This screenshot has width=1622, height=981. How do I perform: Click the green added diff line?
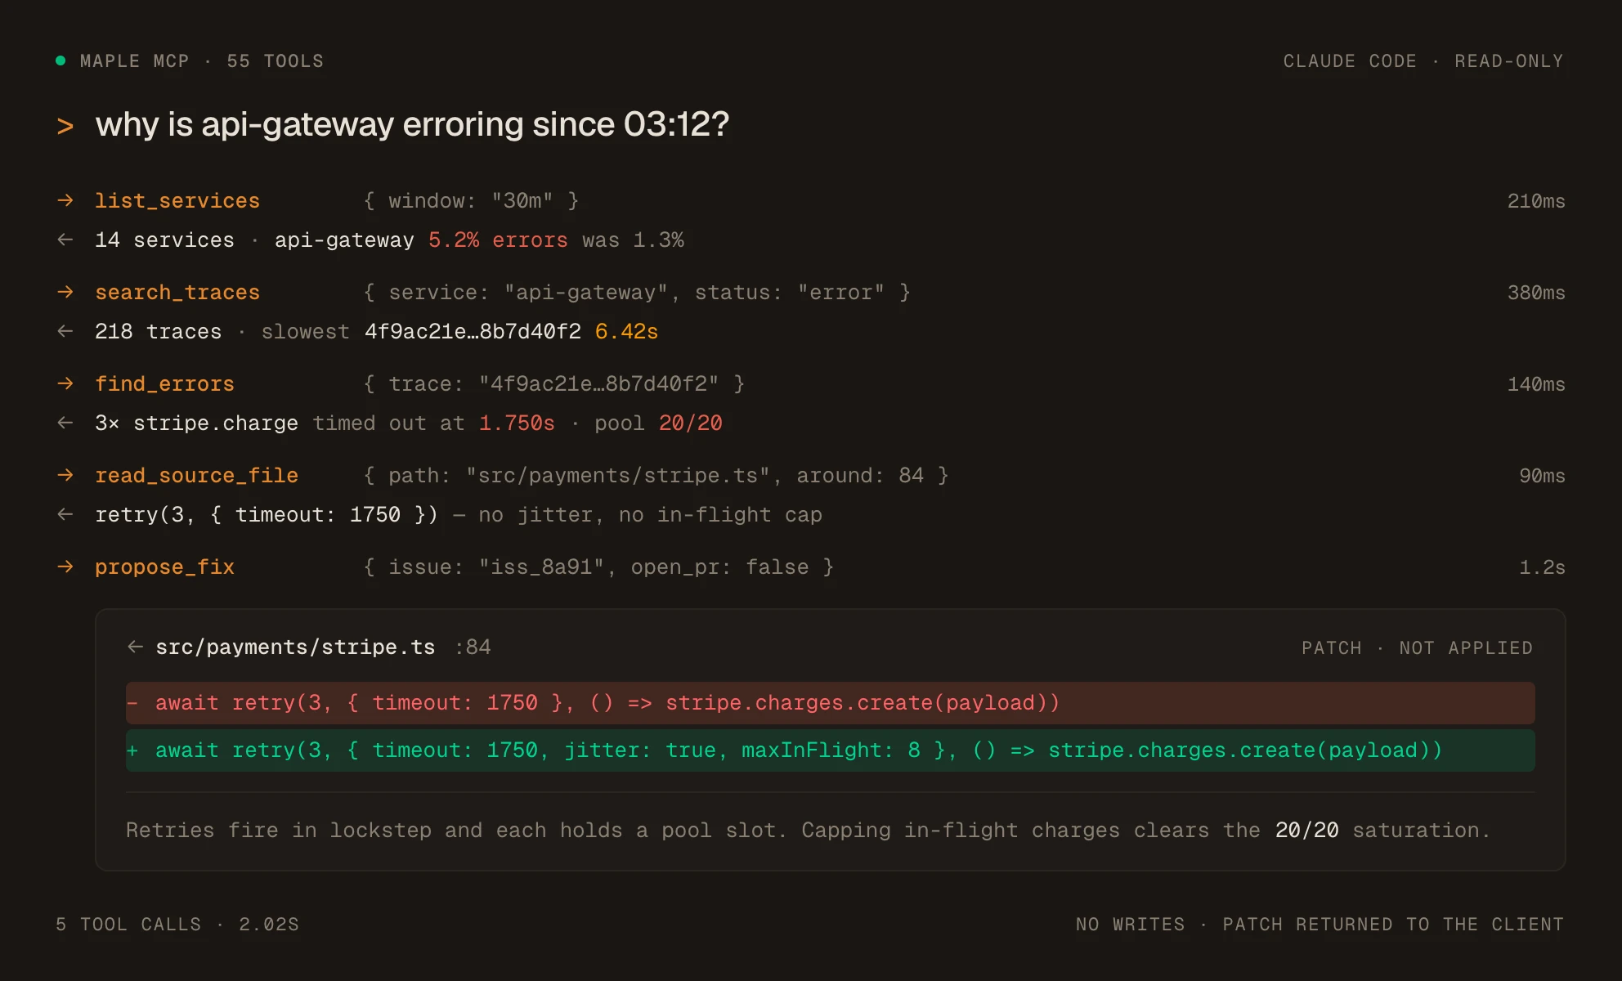click(x=831, y=750)
